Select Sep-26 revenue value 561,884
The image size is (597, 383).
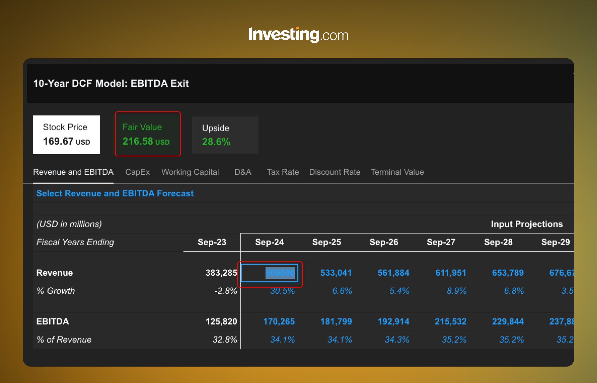click(393, 273)
